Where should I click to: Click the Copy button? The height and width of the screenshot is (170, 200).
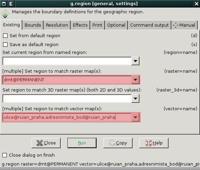(x=118, y=143)
